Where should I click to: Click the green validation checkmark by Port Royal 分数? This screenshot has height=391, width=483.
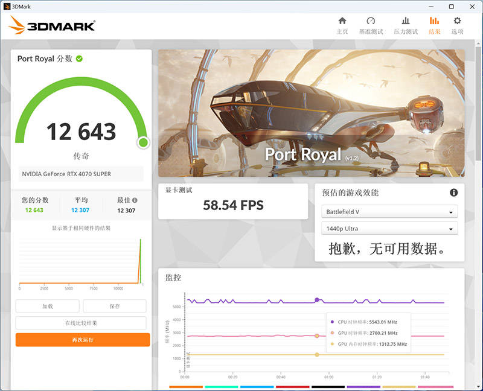(79, 59)
